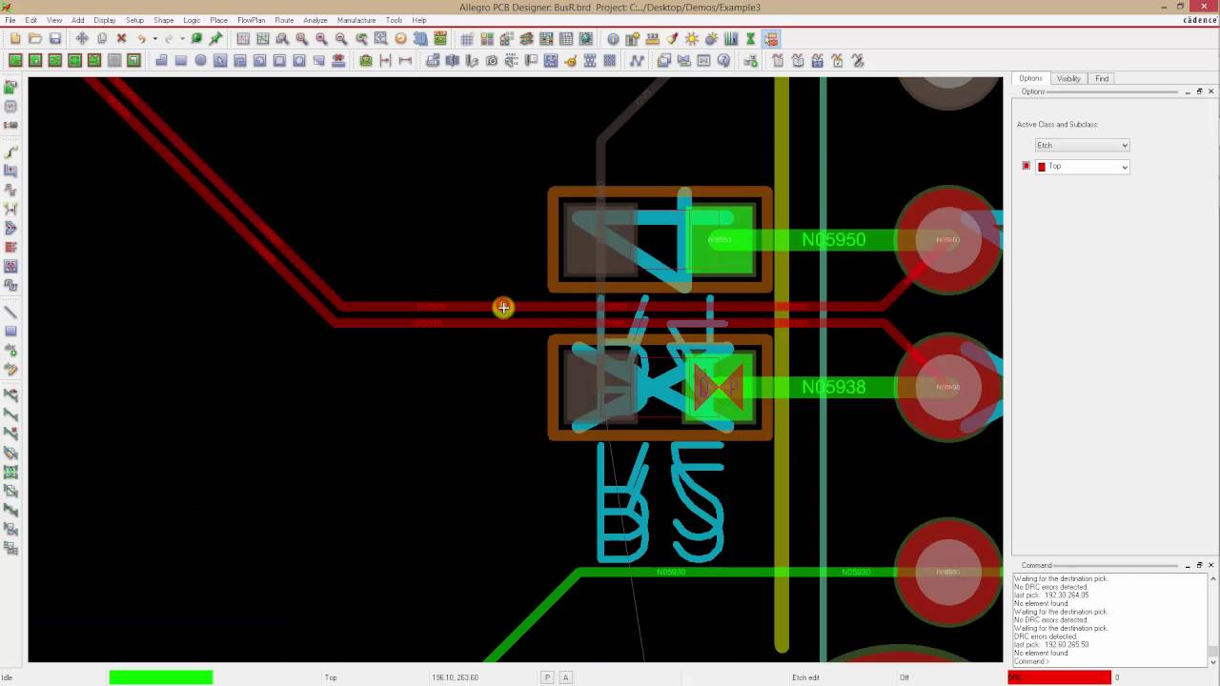Screen dimensions: 1220x686
Task: Select the Shape Add Circle icon
Action: (x=200, y=61)
